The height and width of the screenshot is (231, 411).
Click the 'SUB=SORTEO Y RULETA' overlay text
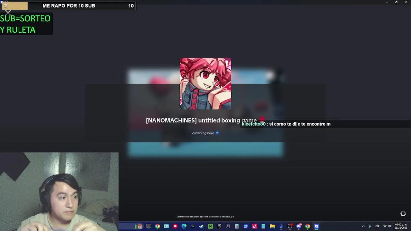[26, 24]
